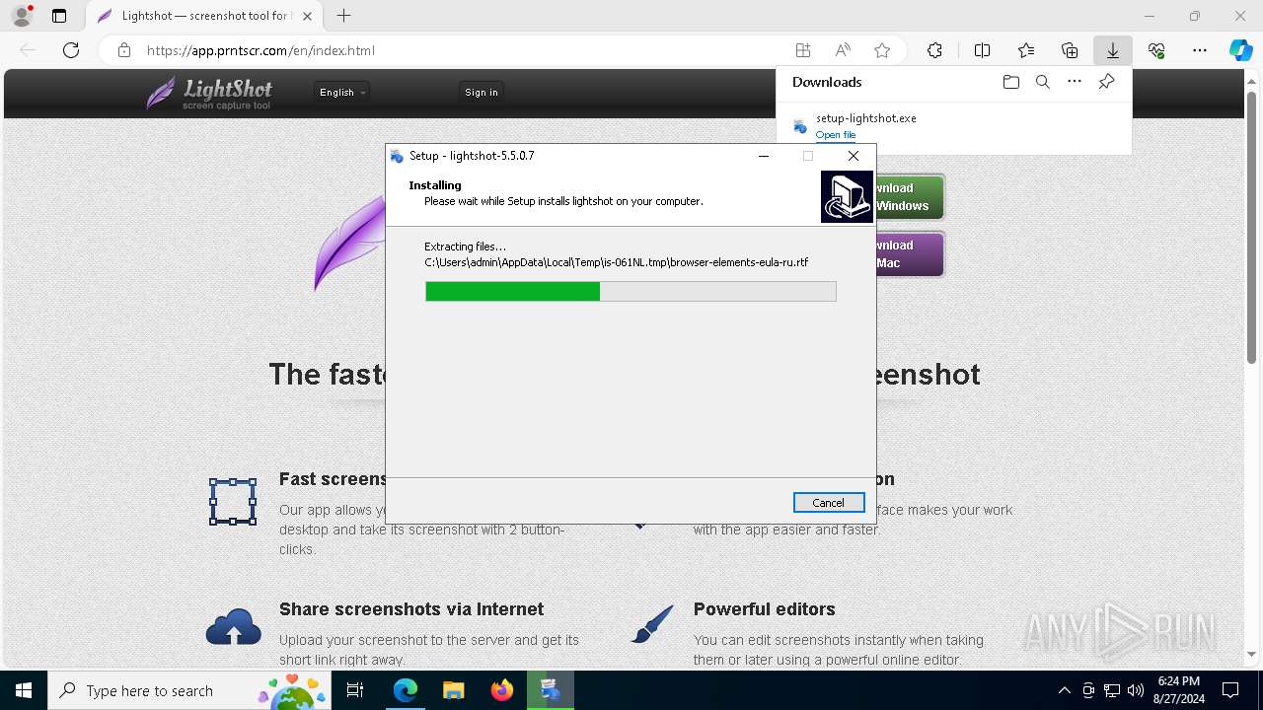Cancel the lightshot installation
1263x710 pixels.
pyautogui.click(x=829, y=503)
